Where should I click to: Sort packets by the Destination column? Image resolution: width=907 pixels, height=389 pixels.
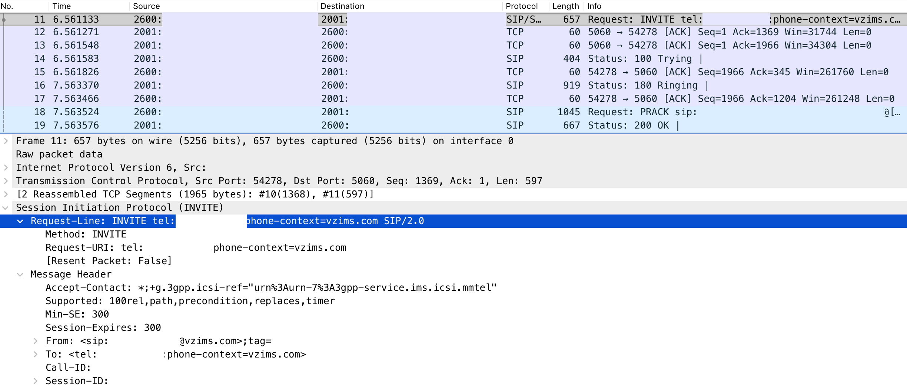410,6
